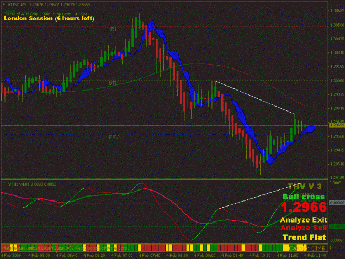The image size is (345, 259).
Task: Click the 03:46 candle countdown timer
Action: (x=318, y=249)
